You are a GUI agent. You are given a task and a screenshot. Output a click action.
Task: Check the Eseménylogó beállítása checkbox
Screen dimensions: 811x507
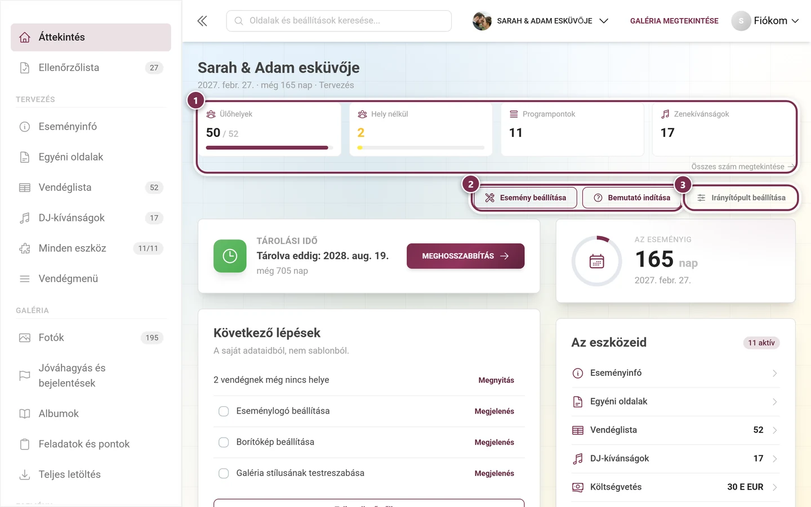coord(224,411)
